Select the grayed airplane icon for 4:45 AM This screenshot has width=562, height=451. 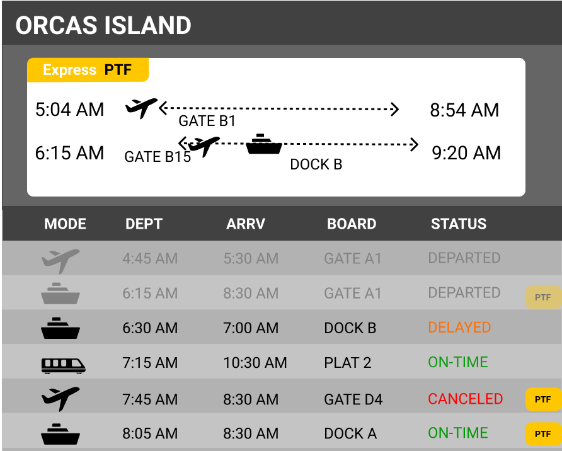click(60, 261)
